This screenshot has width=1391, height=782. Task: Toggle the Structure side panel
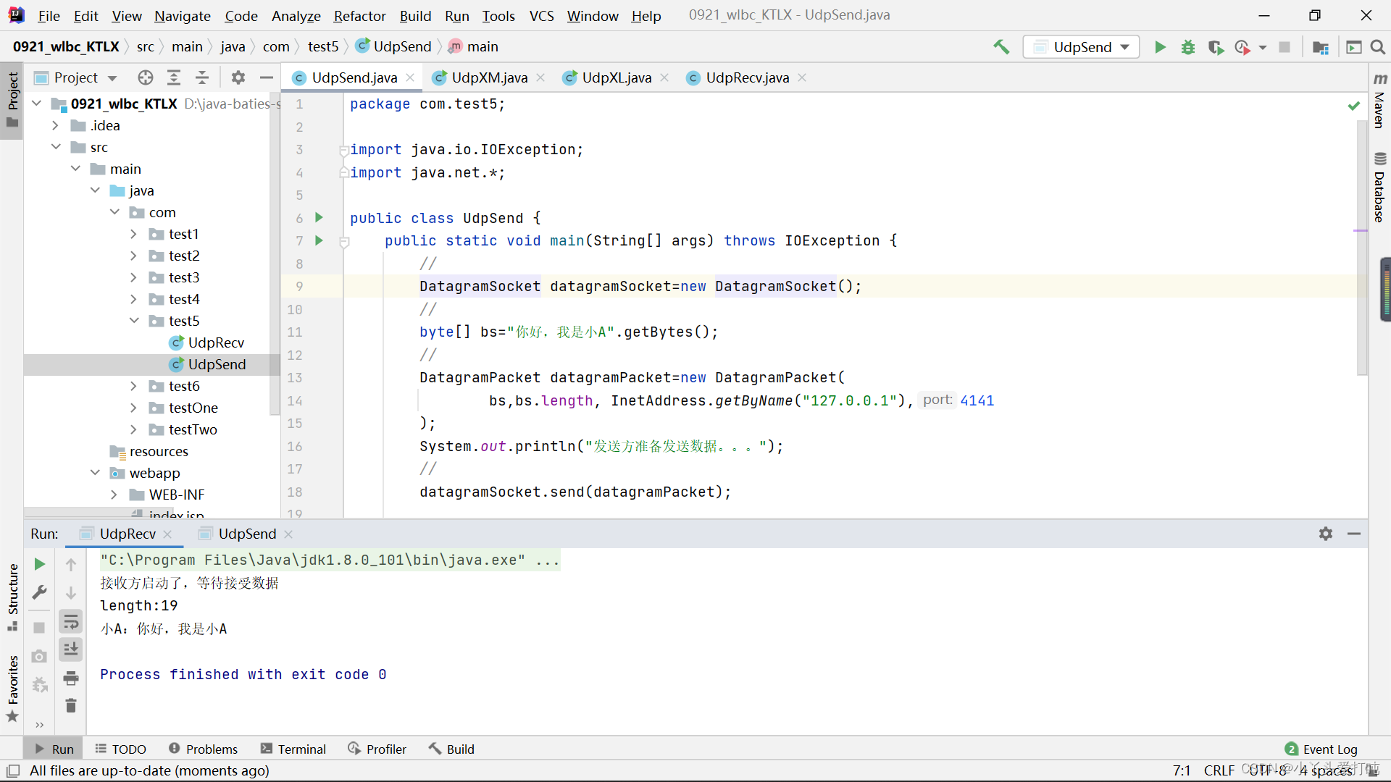pyautogui.click(x=12, y=597)
